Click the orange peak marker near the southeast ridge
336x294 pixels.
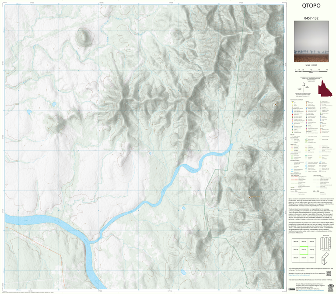(x=250, y=197)
